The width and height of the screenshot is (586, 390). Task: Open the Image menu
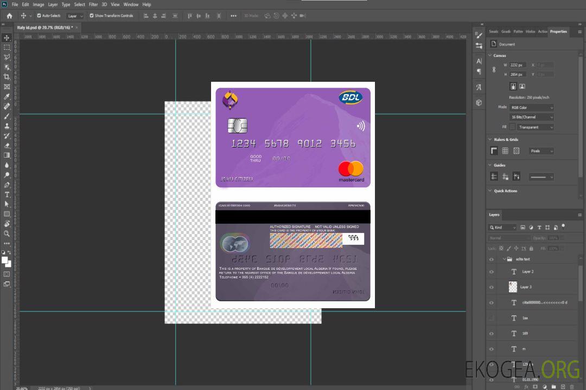pyautogui.click(x=39, y=4)
